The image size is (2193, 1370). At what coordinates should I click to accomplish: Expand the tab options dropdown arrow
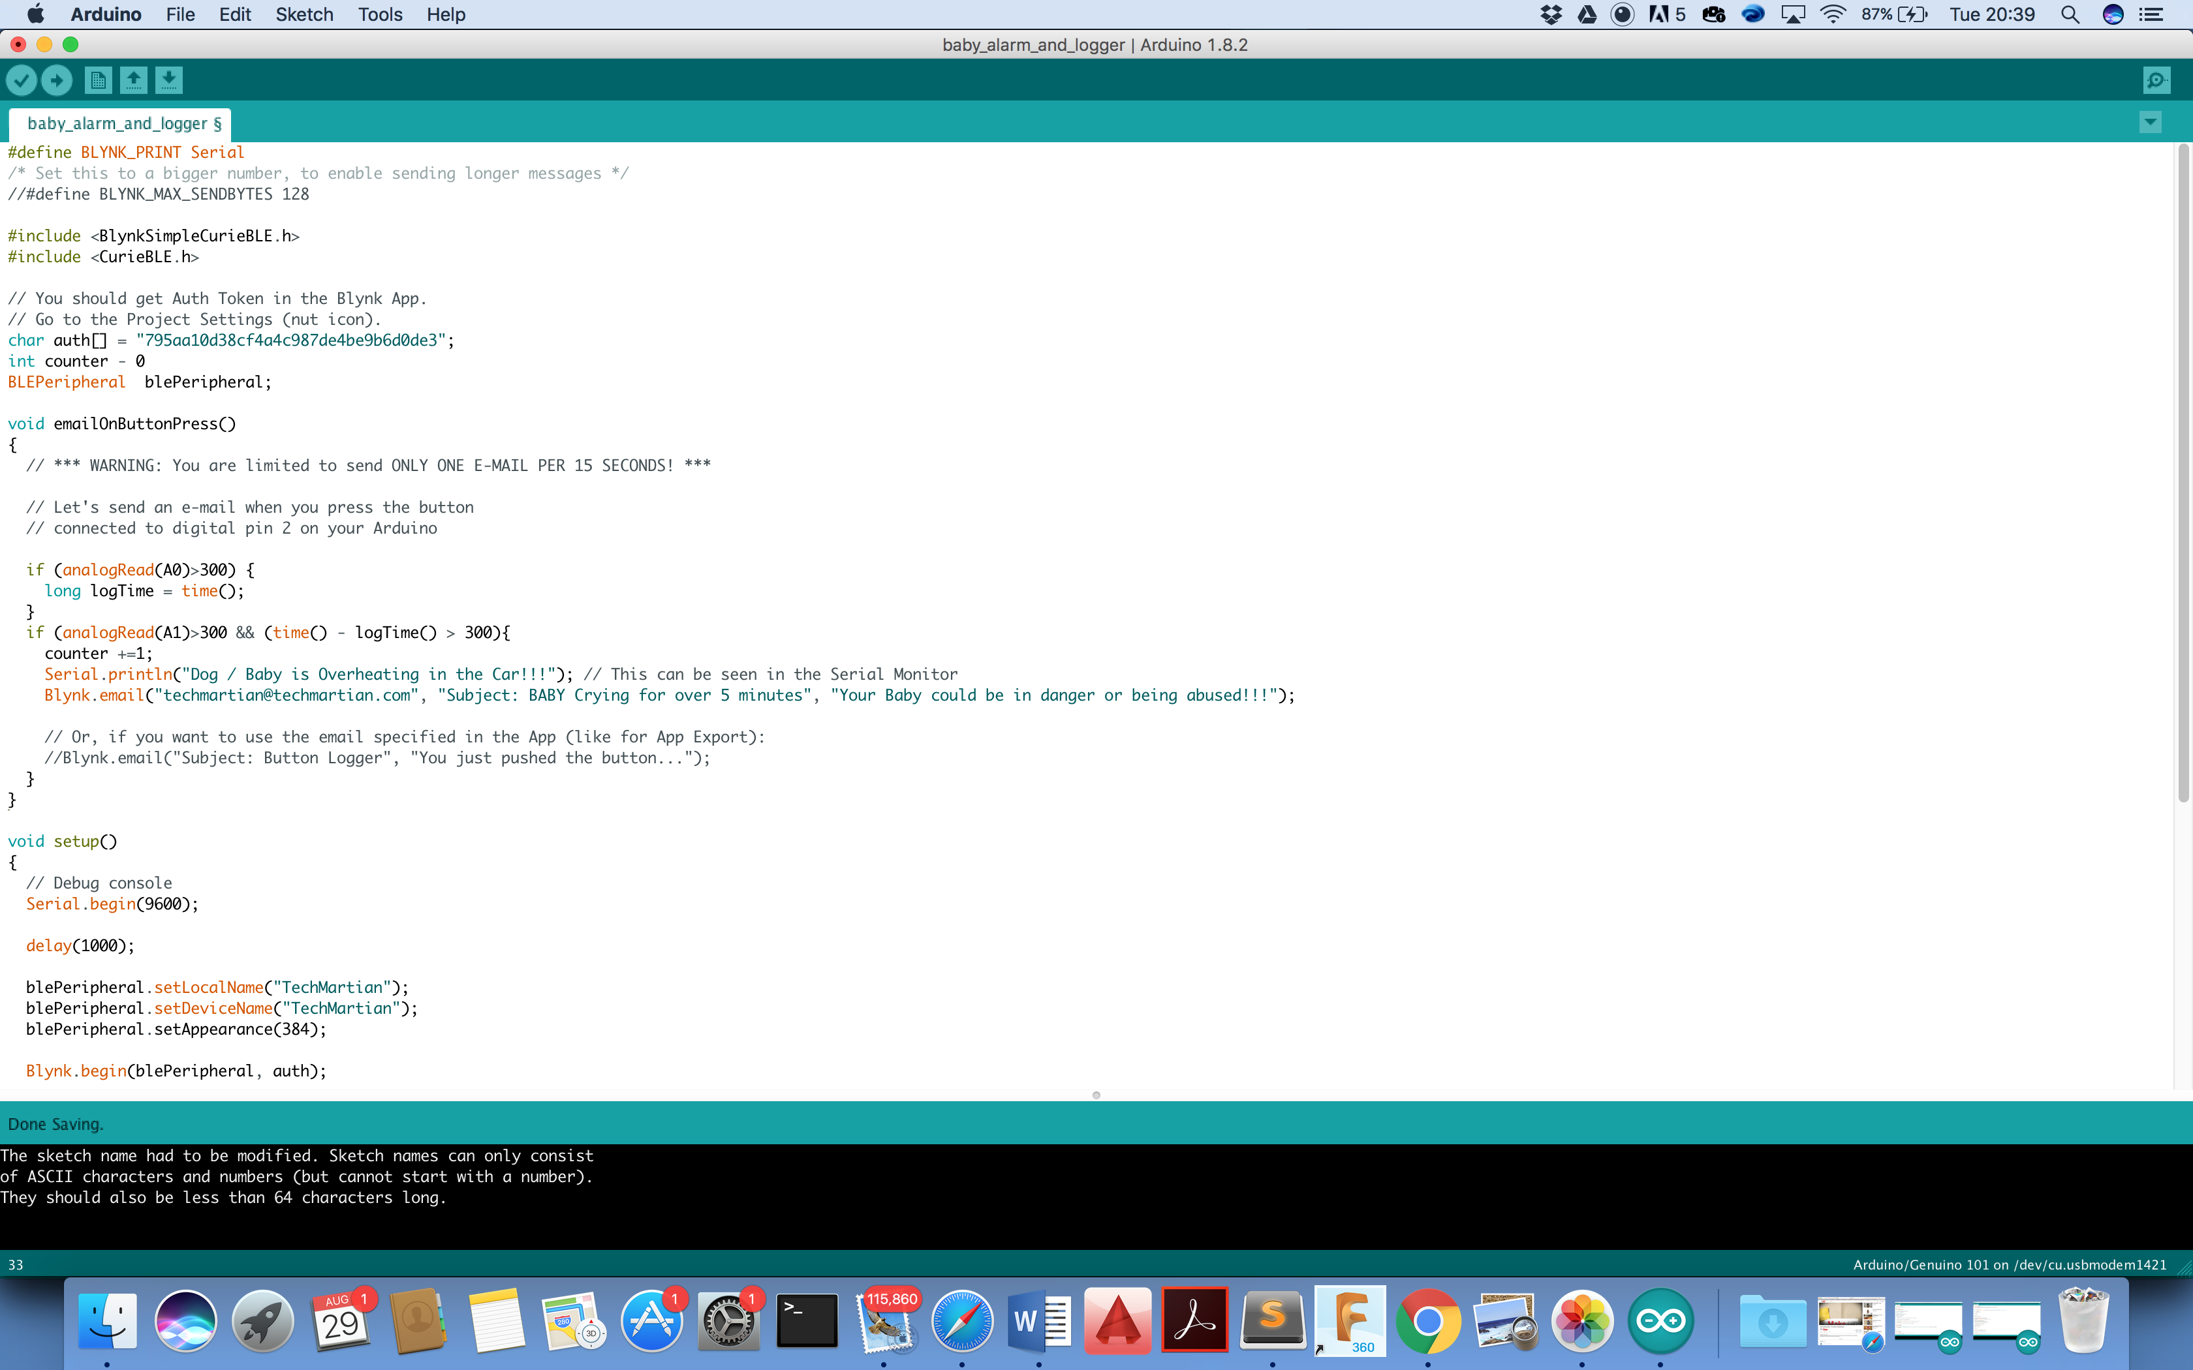click(2151, 123)
